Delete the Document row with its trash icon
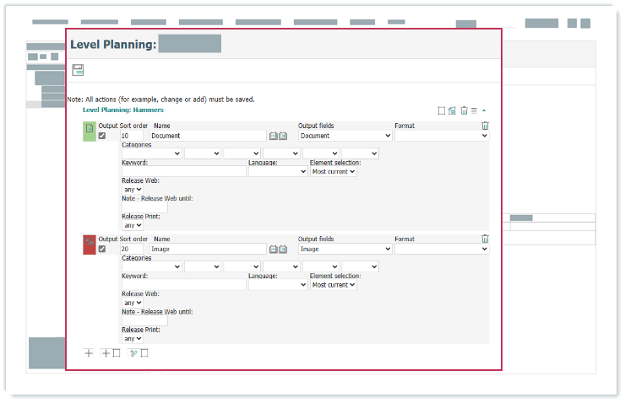The image size is (625, 403). tap(485, 126)
